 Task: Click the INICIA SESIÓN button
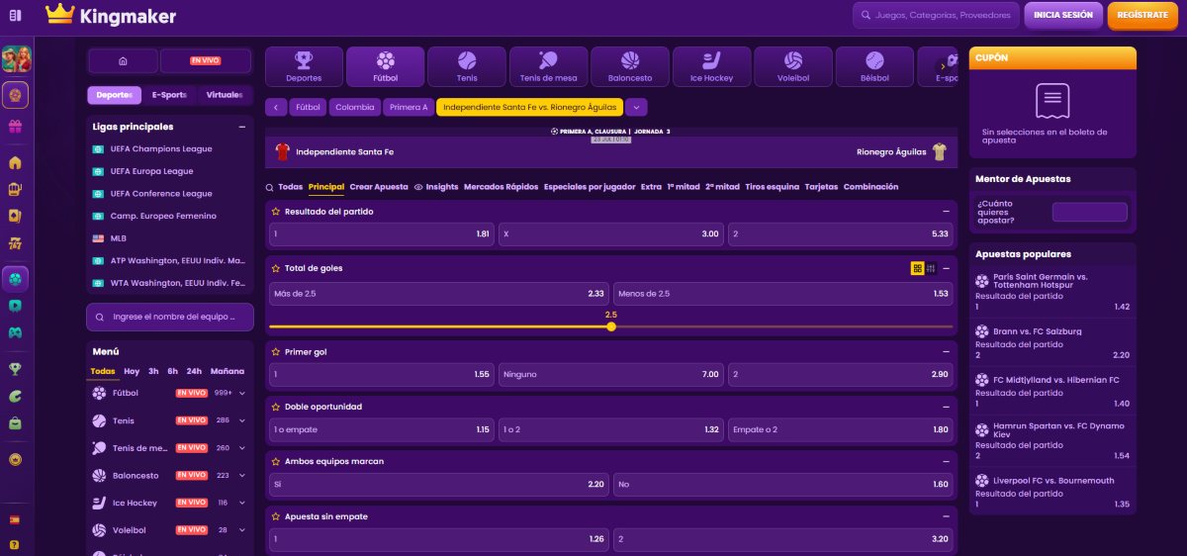[1062, 16]
